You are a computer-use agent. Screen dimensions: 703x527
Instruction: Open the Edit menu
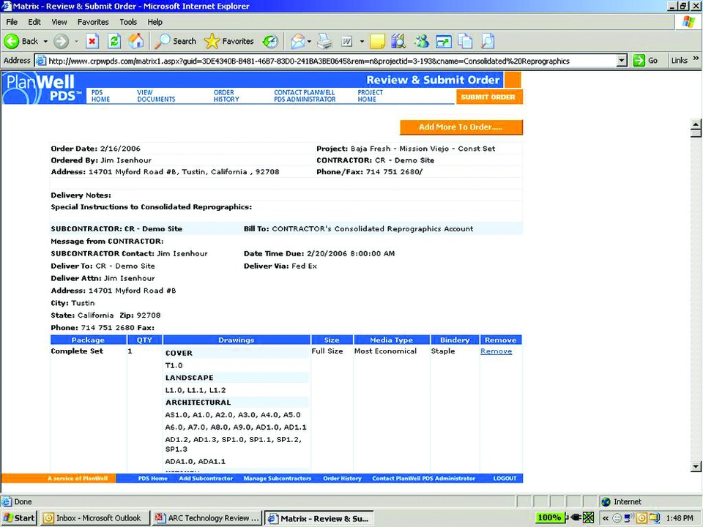34,22
